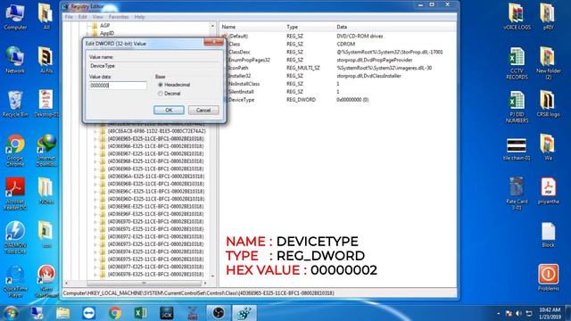Image resolution: width=571 pixels, height=321 pixels.
Task: Open the Computer desktop icon
Action: (x=15, y=16)
